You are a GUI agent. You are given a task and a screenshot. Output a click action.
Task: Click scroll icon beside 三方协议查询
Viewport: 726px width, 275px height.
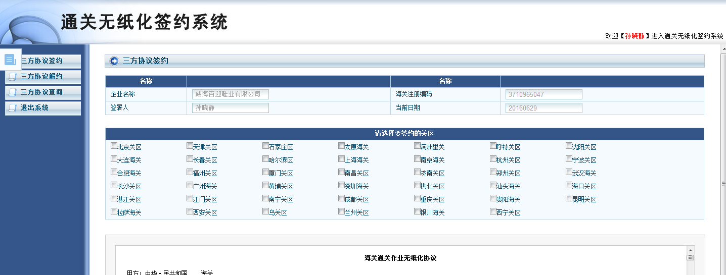point(13,92)
